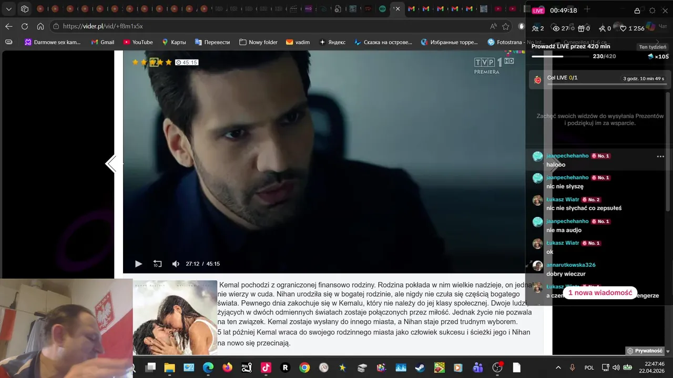Open the gifts icon showing 0

click(x=584, y=28)
